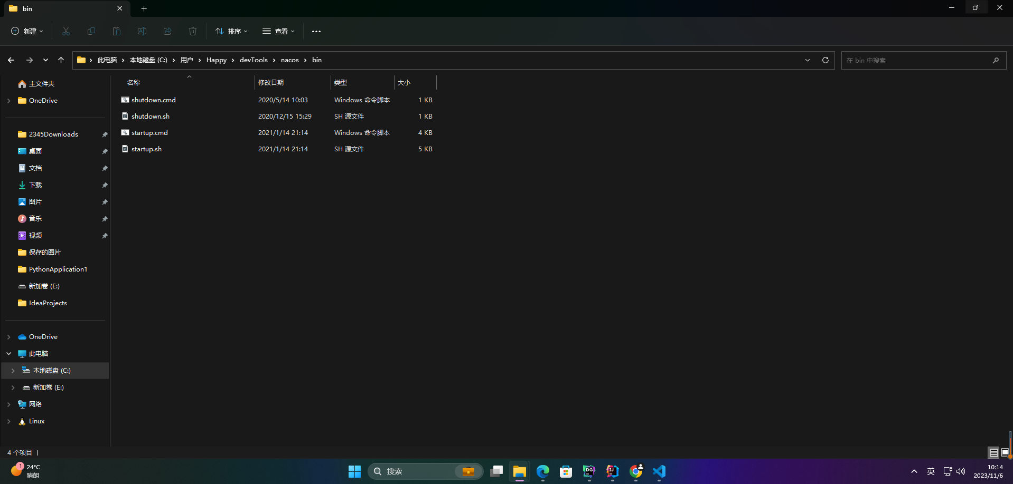Expand address bar history dropdown

pos(808,60)
